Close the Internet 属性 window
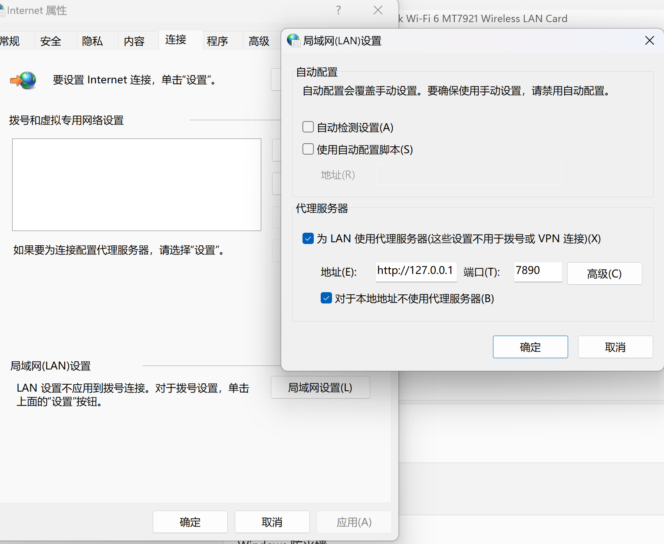 (x=378, y=10)
